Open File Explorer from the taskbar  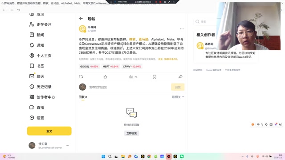[x=123, y=156]
